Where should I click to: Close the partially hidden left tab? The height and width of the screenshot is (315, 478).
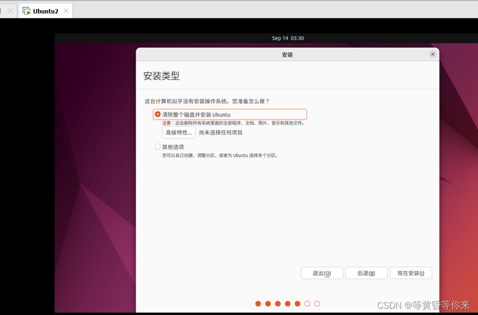coord(10,11)
